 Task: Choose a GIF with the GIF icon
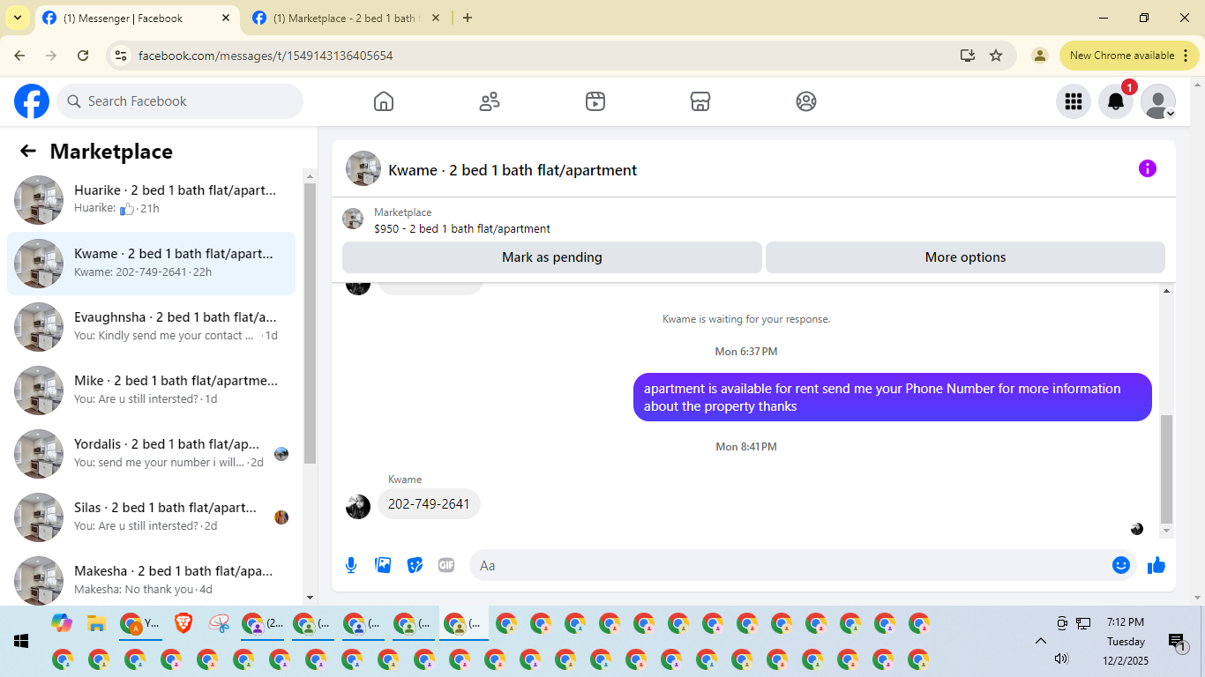pyautogui.click(x=446, y=565)
